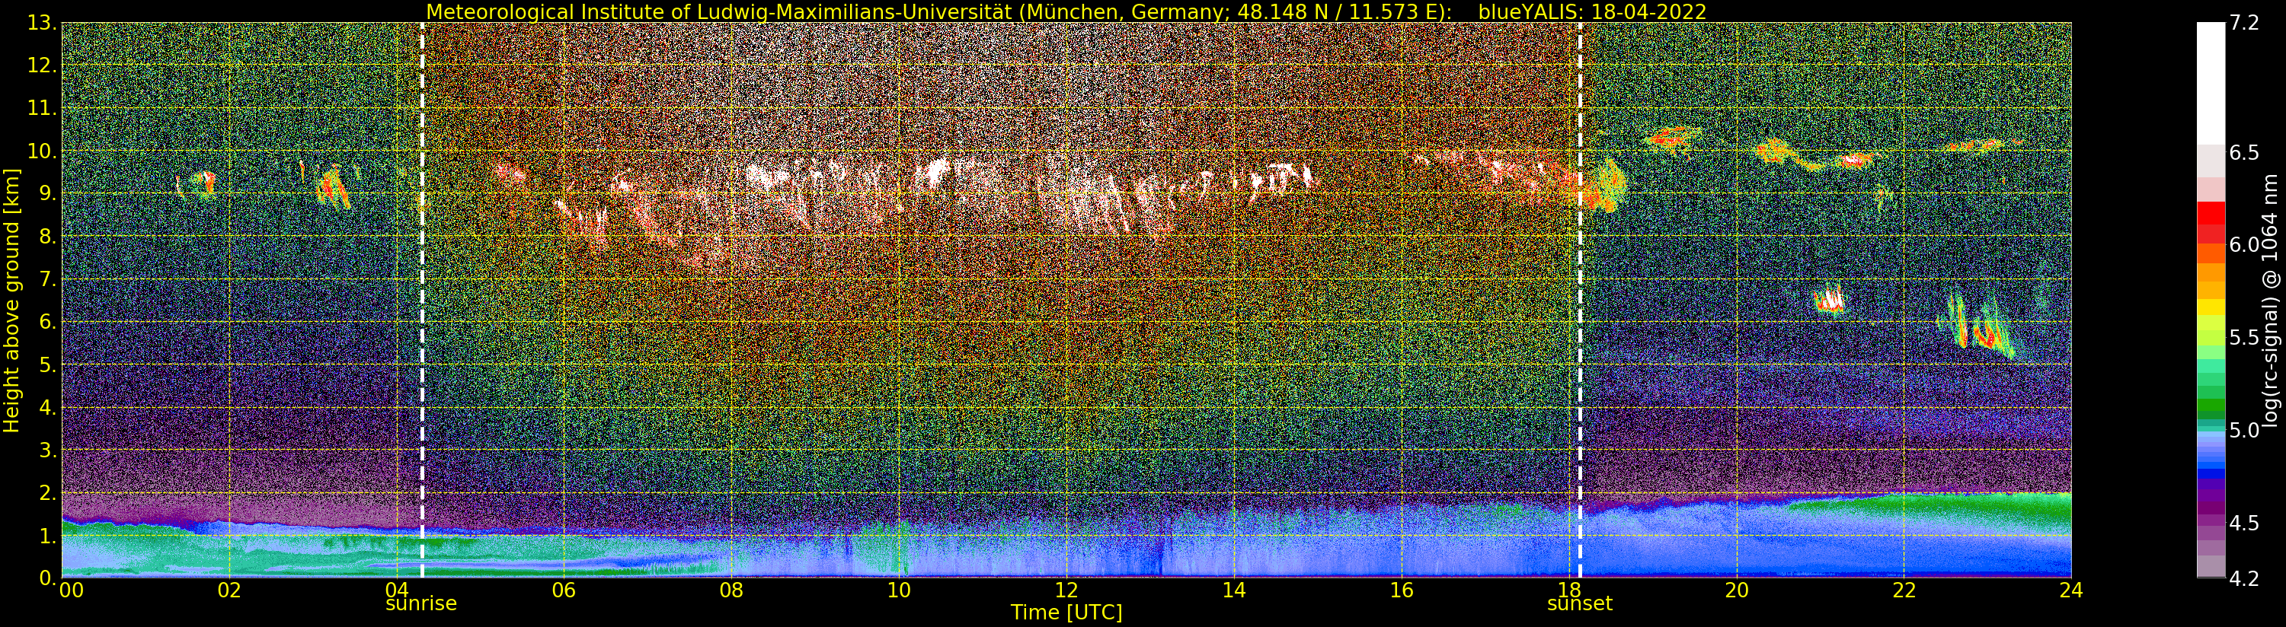Viewport: 2286px width, 627px height.
Task: Click the colorbar value '4.2'
Action: [2244, 578]
